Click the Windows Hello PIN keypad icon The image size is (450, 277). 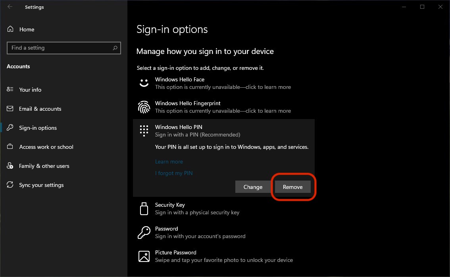pyautogui.click(x=144, y=131)
